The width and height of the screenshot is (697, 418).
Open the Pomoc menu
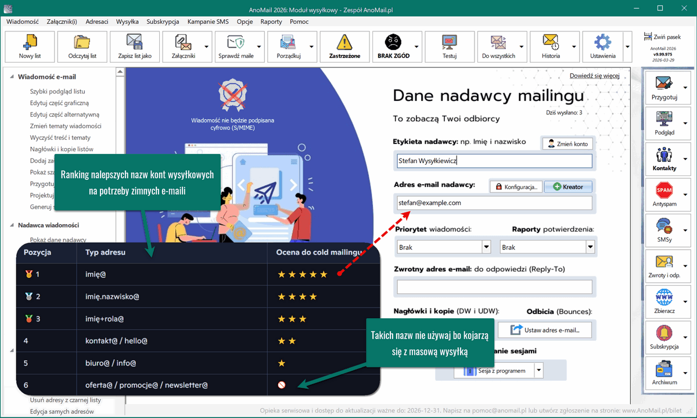pos(299,21)
